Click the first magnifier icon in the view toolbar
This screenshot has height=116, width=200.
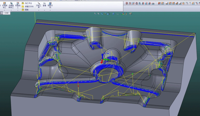[95, 13]
